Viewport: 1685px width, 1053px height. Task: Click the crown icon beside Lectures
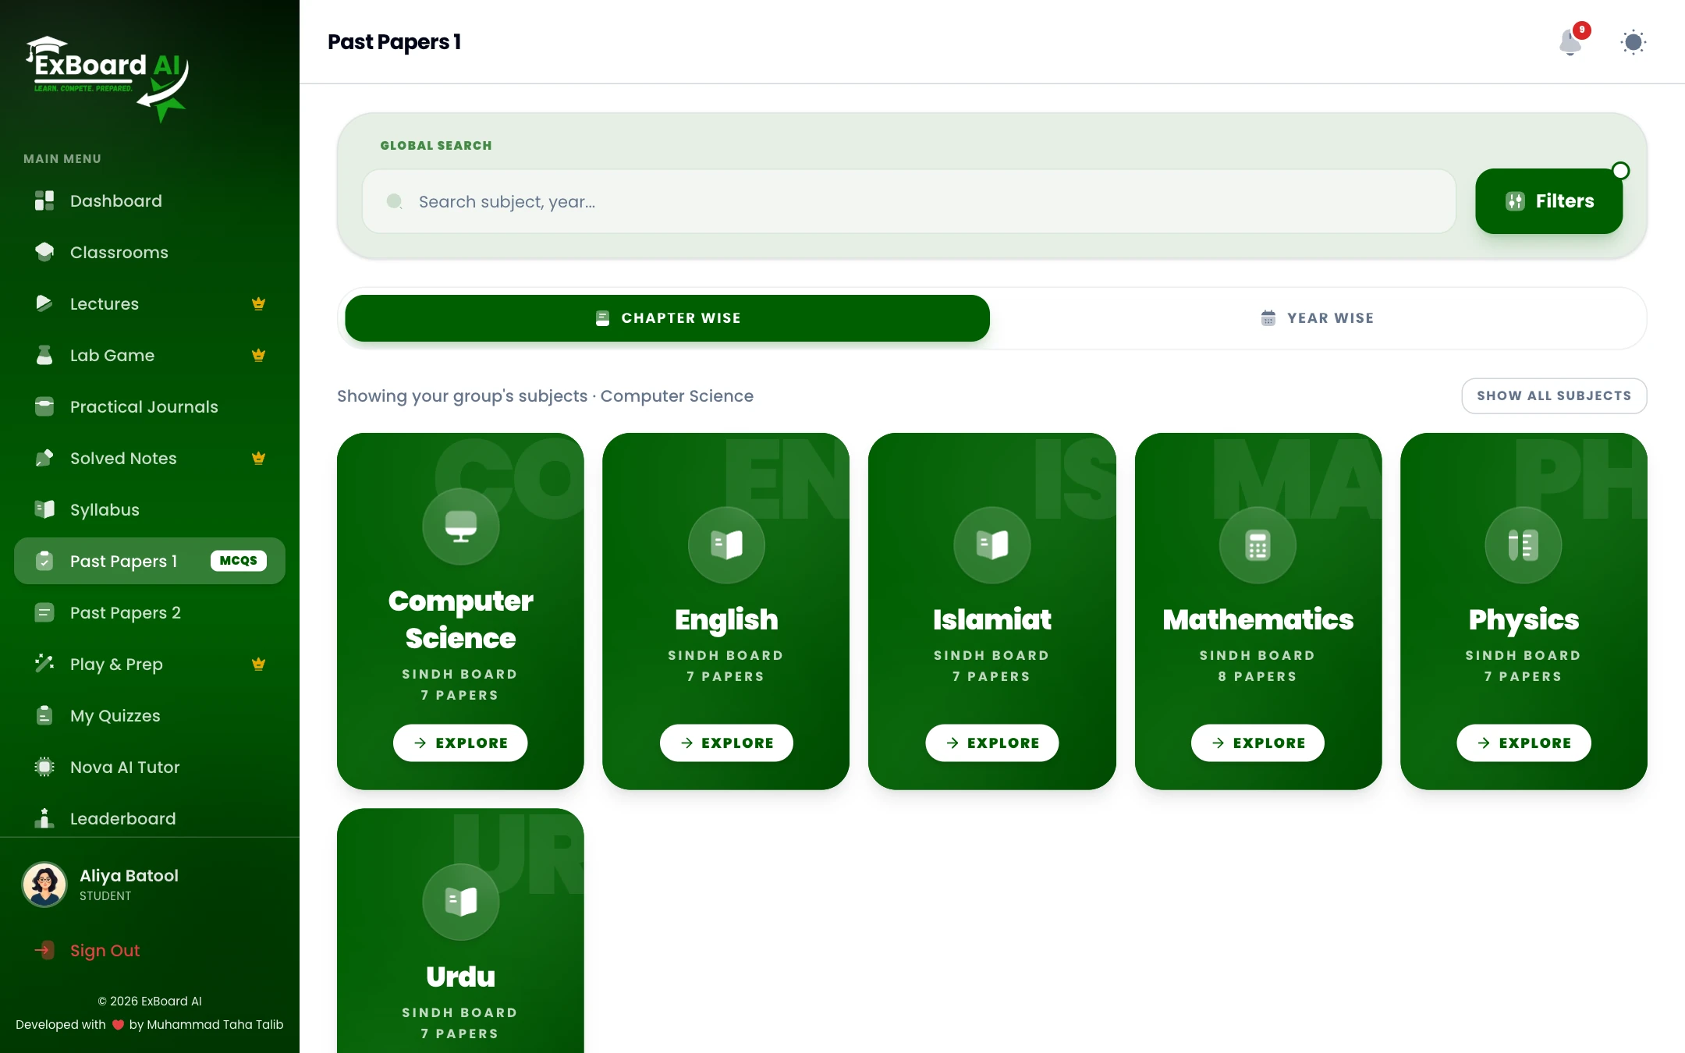coord(259,303)
